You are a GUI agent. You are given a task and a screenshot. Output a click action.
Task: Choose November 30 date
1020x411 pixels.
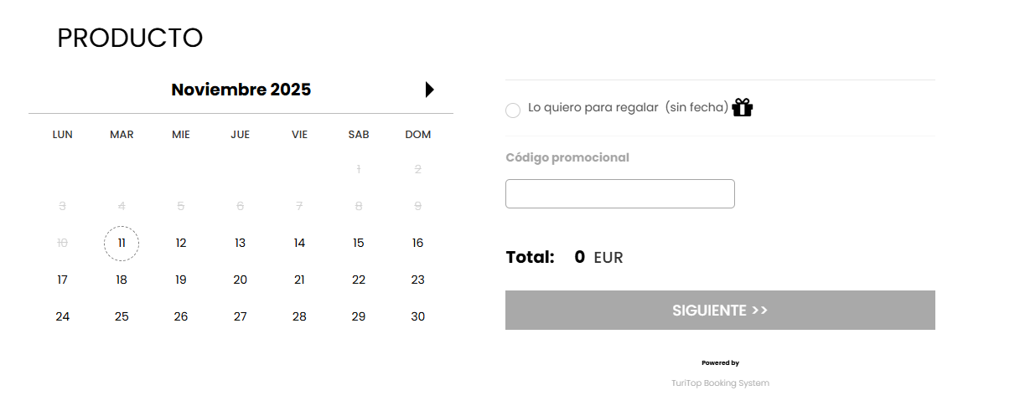coord(418,317)
